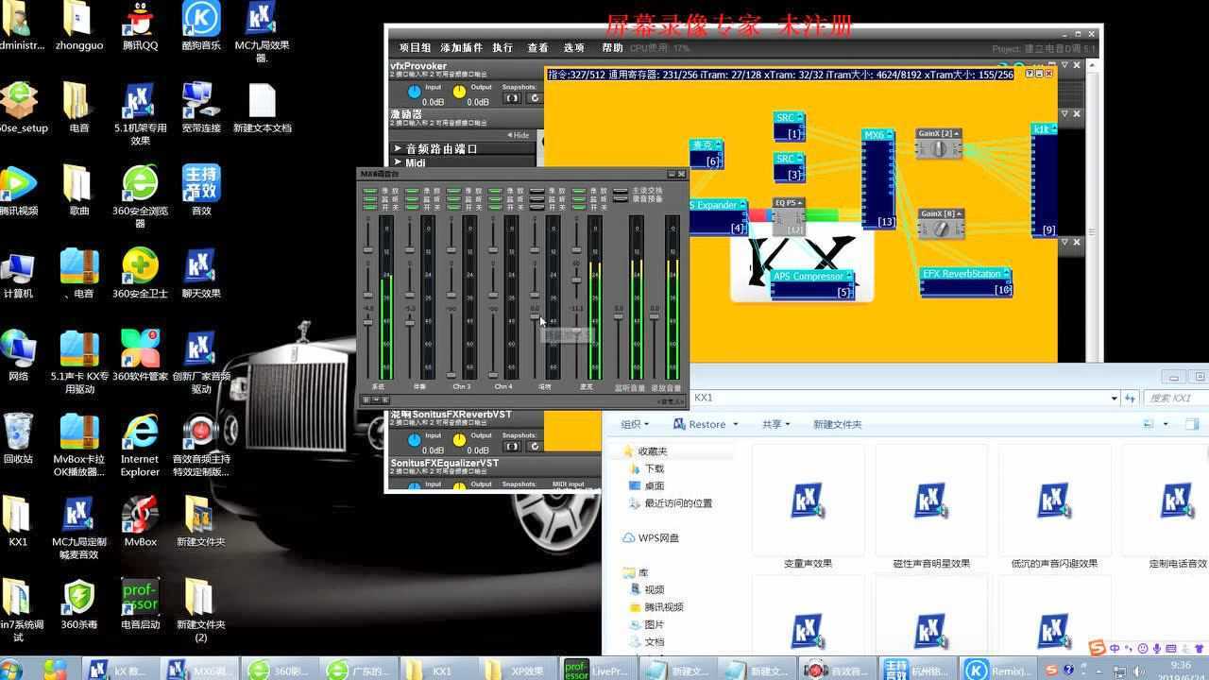This screenshot has width=1209, height=680.
Task: Toggle the fifth channel's 录放 switch
Action: 536,191
